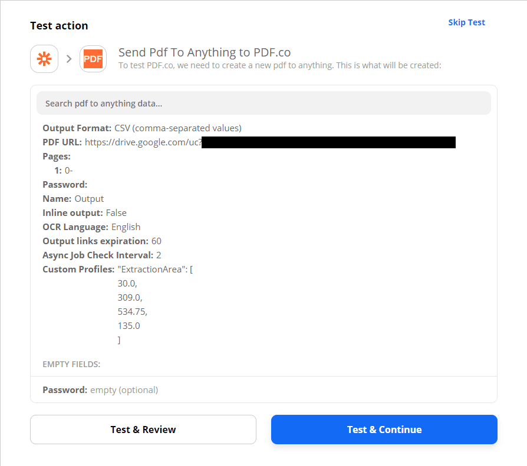Click the Name: Output row
Image resolution: width=527 pixels, height=466 pixels.
(x=73, y=199)
